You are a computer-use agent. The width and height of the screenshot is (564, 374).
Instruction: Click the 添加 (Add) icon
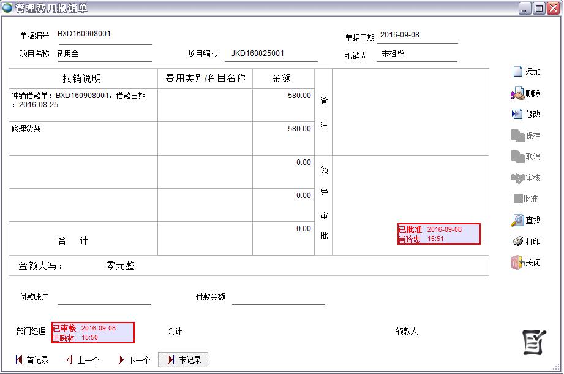click(x=527, y=72)
